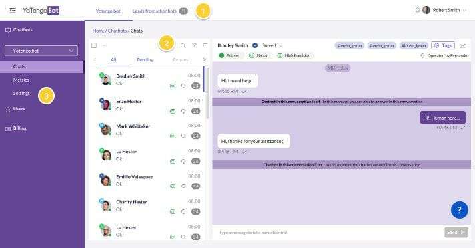Click the right arrow of chat tabs

(x=205, y=60)
